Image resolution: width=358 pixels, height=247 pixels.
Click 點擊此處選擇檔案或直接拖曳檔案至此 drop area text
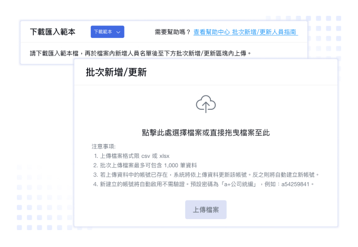click(206, 132)
